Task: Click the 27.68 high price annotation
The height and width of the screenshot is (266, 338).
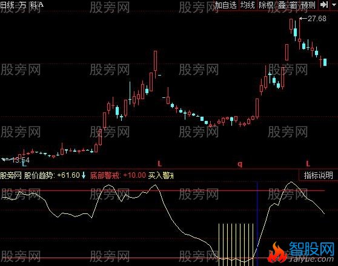Action: click(317, 19)
